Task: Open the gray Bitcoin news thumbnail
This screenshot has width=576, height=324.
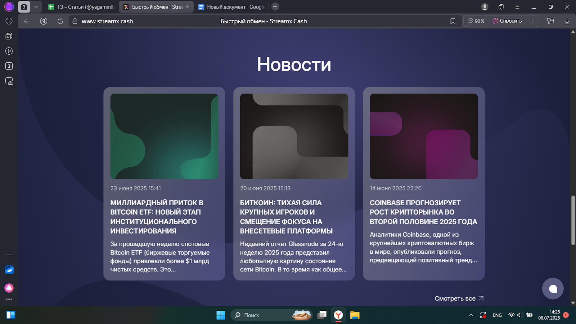Action: (294, 136)
